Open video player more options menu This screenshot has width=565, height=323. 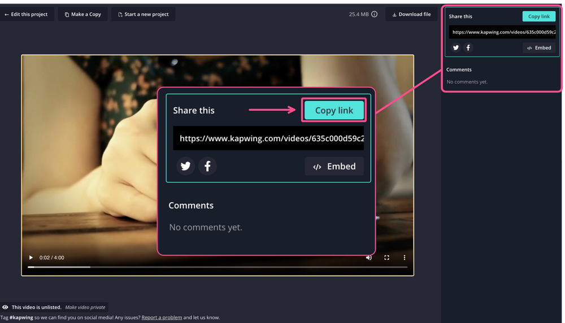405,257
